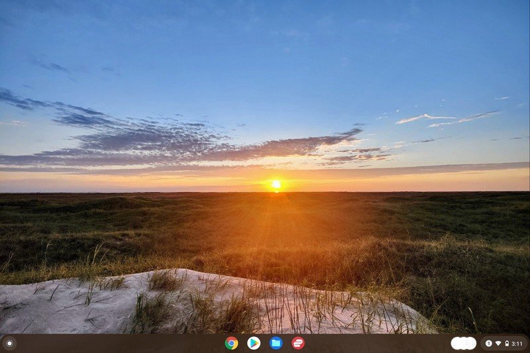Open the launcher circle button
This screenshot has height=353, width=530.
[9, 344]
